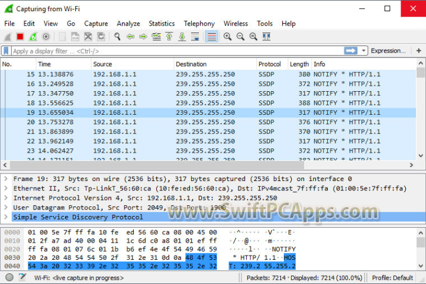Focus the display filter input field
Viewport: 426px width, 284px height.
pos(177,51)
